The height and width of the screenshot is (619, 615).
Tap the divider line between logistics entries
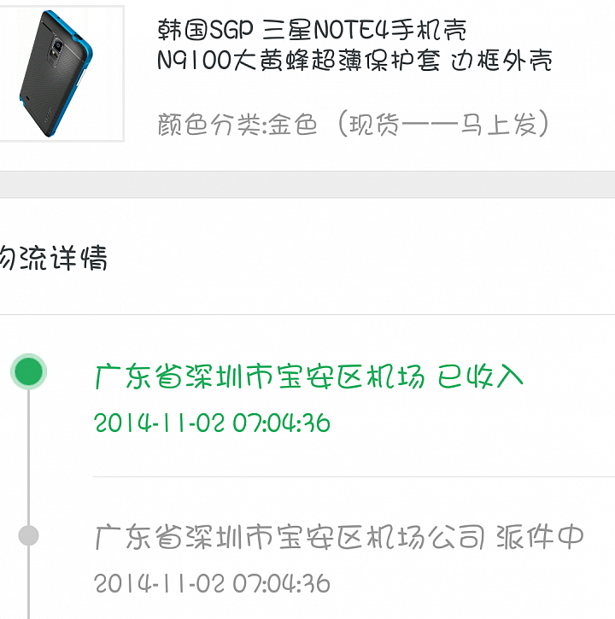tap(354, 477)
